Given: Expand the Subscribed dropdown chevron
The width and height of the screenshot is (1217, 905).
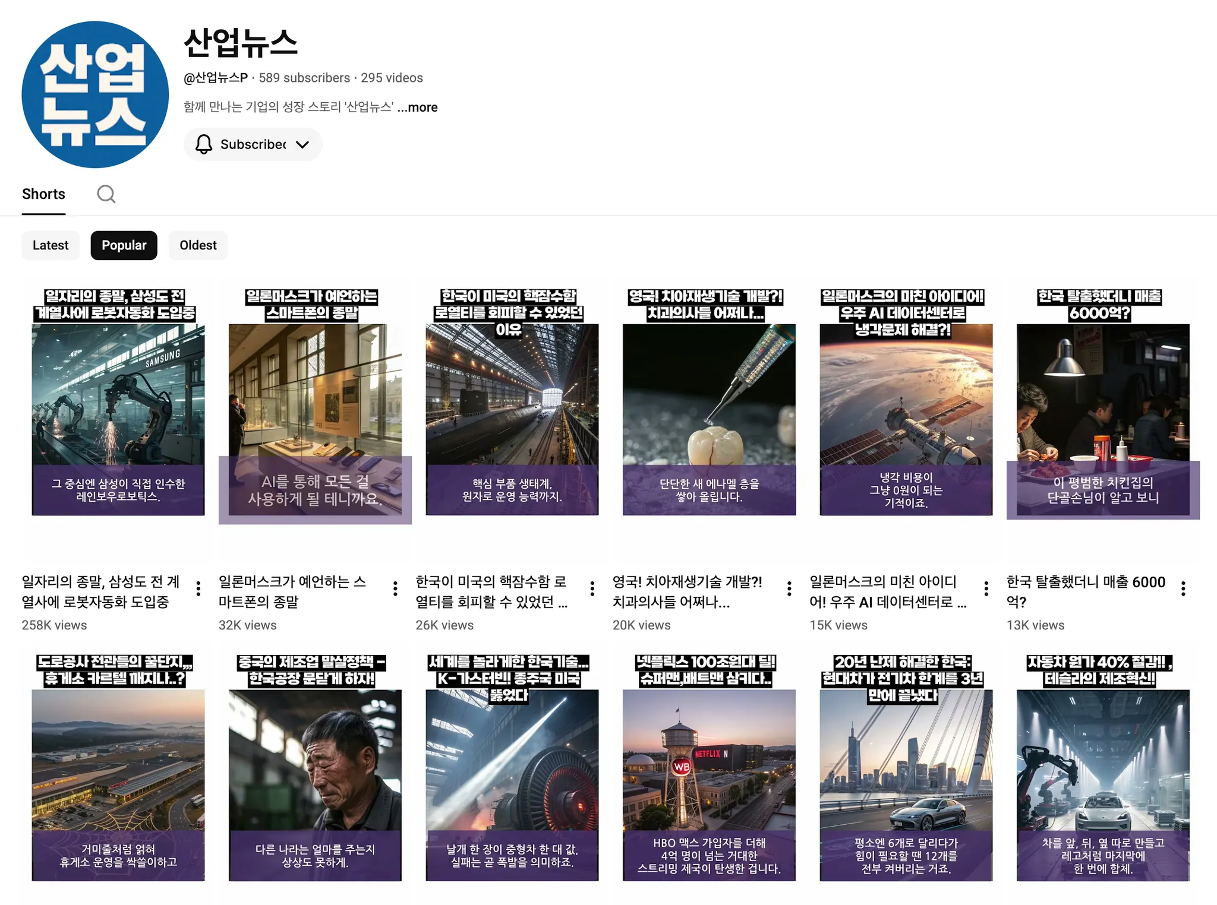Looking at the screenshot, I should (x=302, y=144).
